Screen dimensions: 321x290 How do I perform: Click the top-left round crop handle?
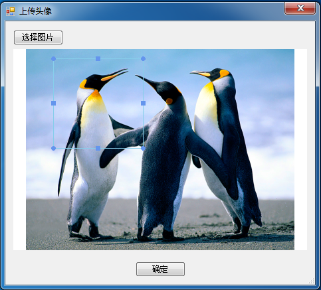53,58
